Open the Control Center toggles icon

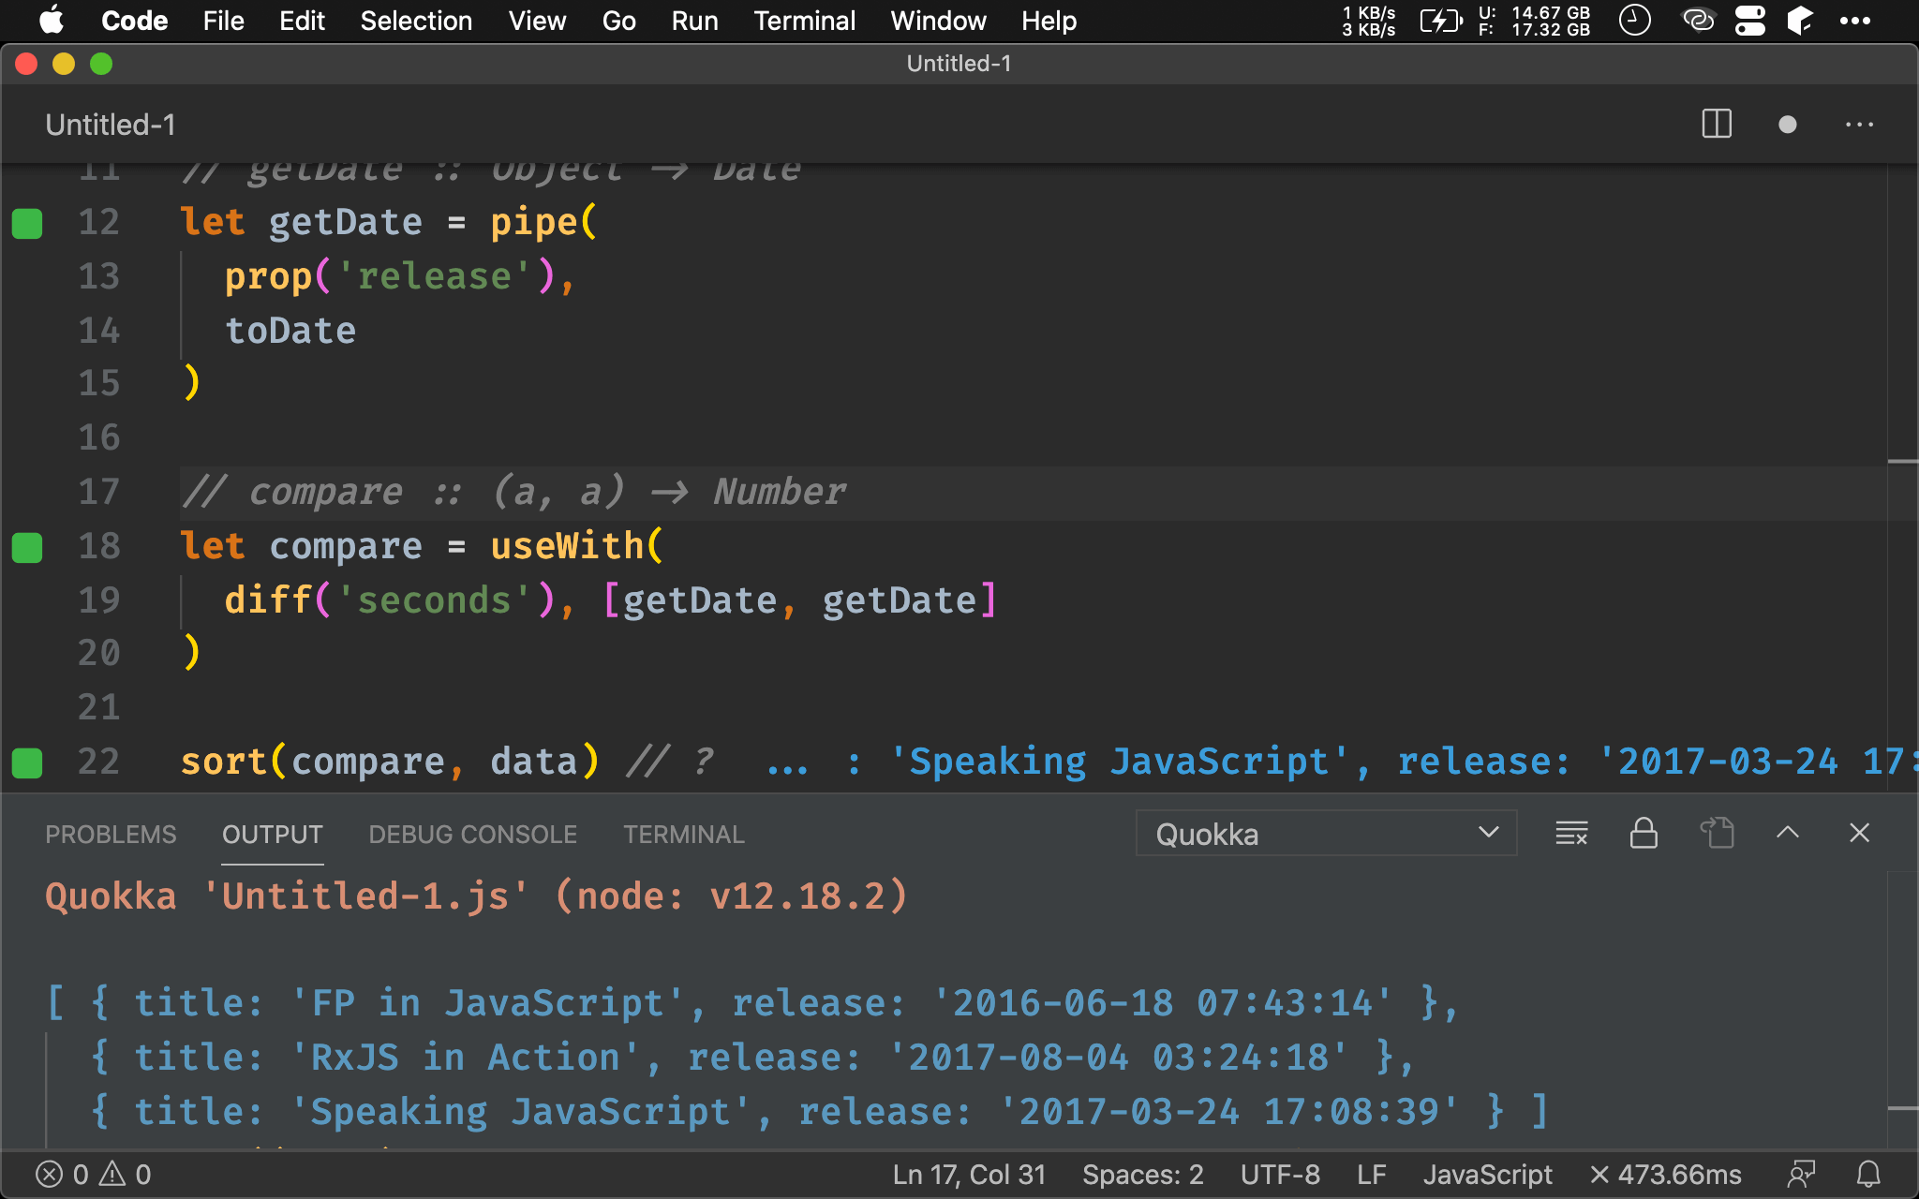1749,21
